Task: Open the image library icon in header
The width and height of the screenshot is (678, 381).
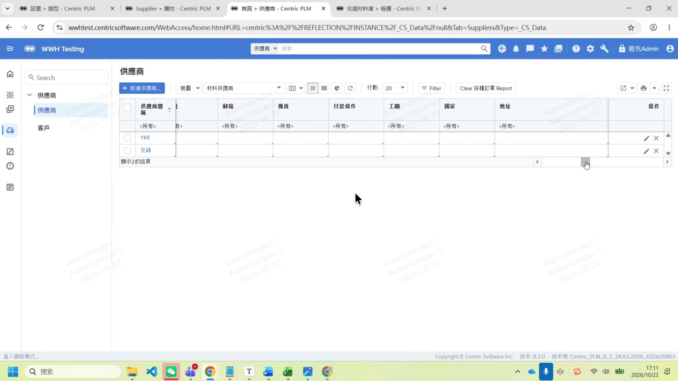Action: tap(558, 49)
